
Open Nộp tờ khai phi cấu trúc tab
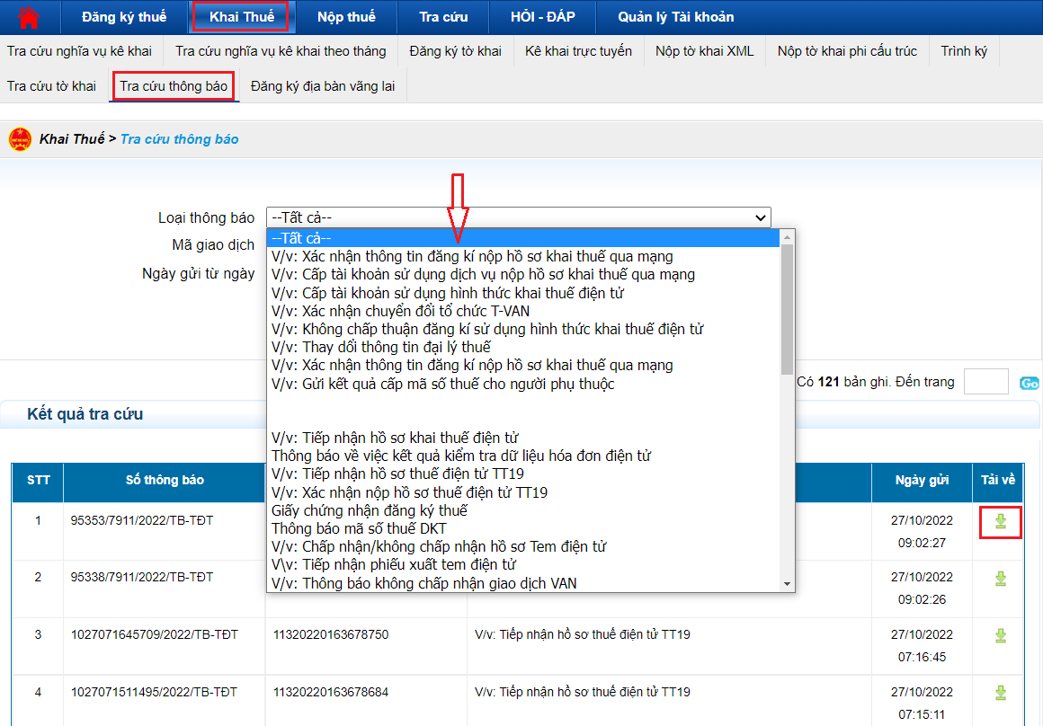847,51
